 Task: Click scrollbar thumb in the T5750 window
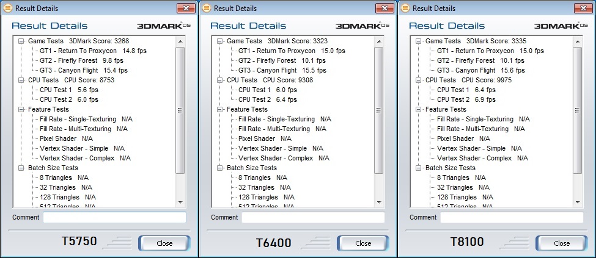180,110
